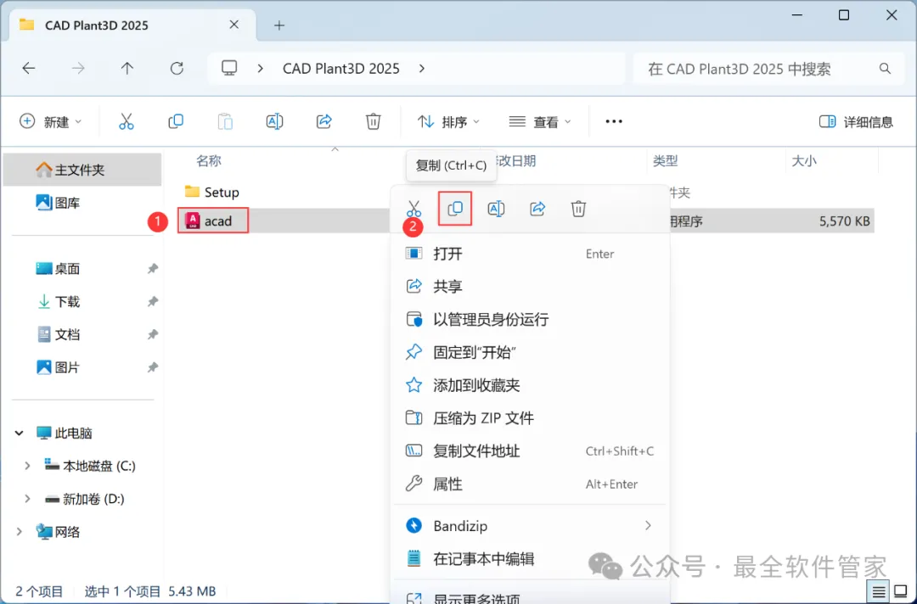The width and height of the screenshot is (917, 604).
Task: Click the toolbar Delete trash icon
Action: (x=373, y=121)
